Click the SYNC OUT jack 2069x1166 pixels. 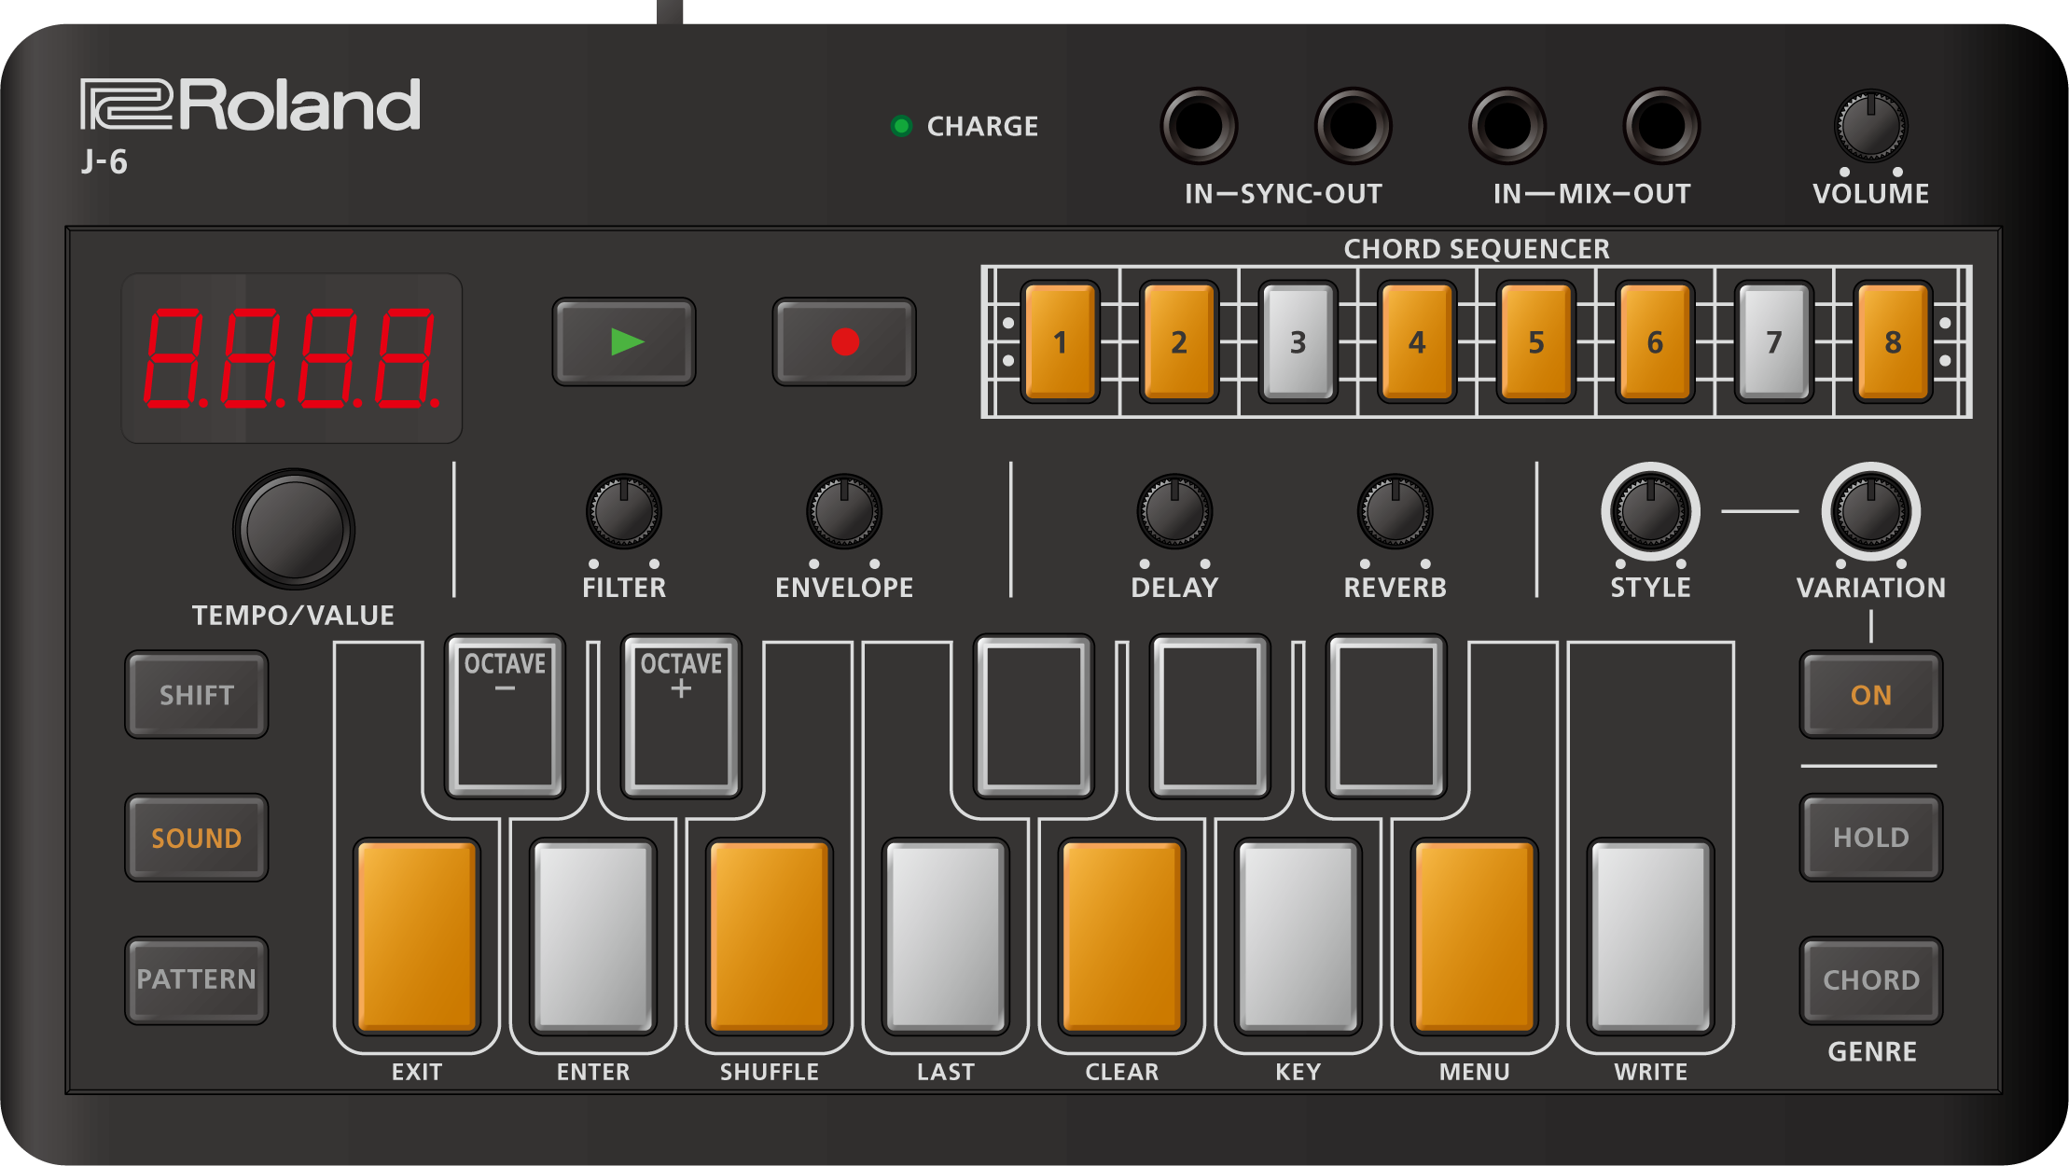(1354, 125)
